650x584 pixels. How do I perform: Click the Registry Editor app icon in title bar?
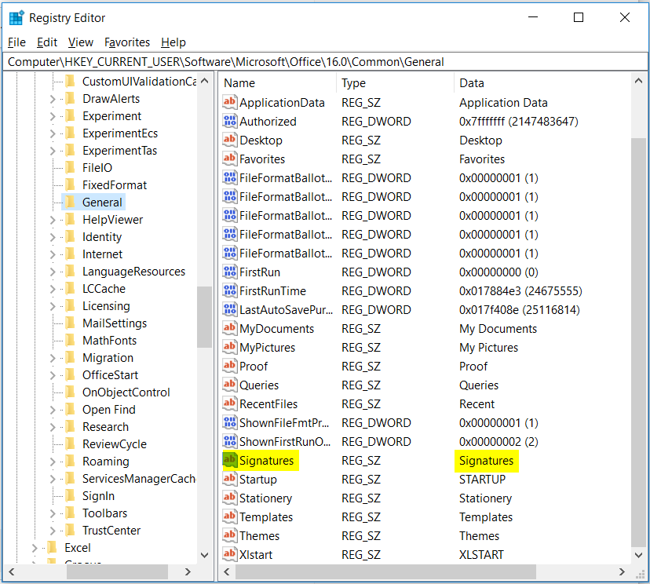tap(17, 18)
